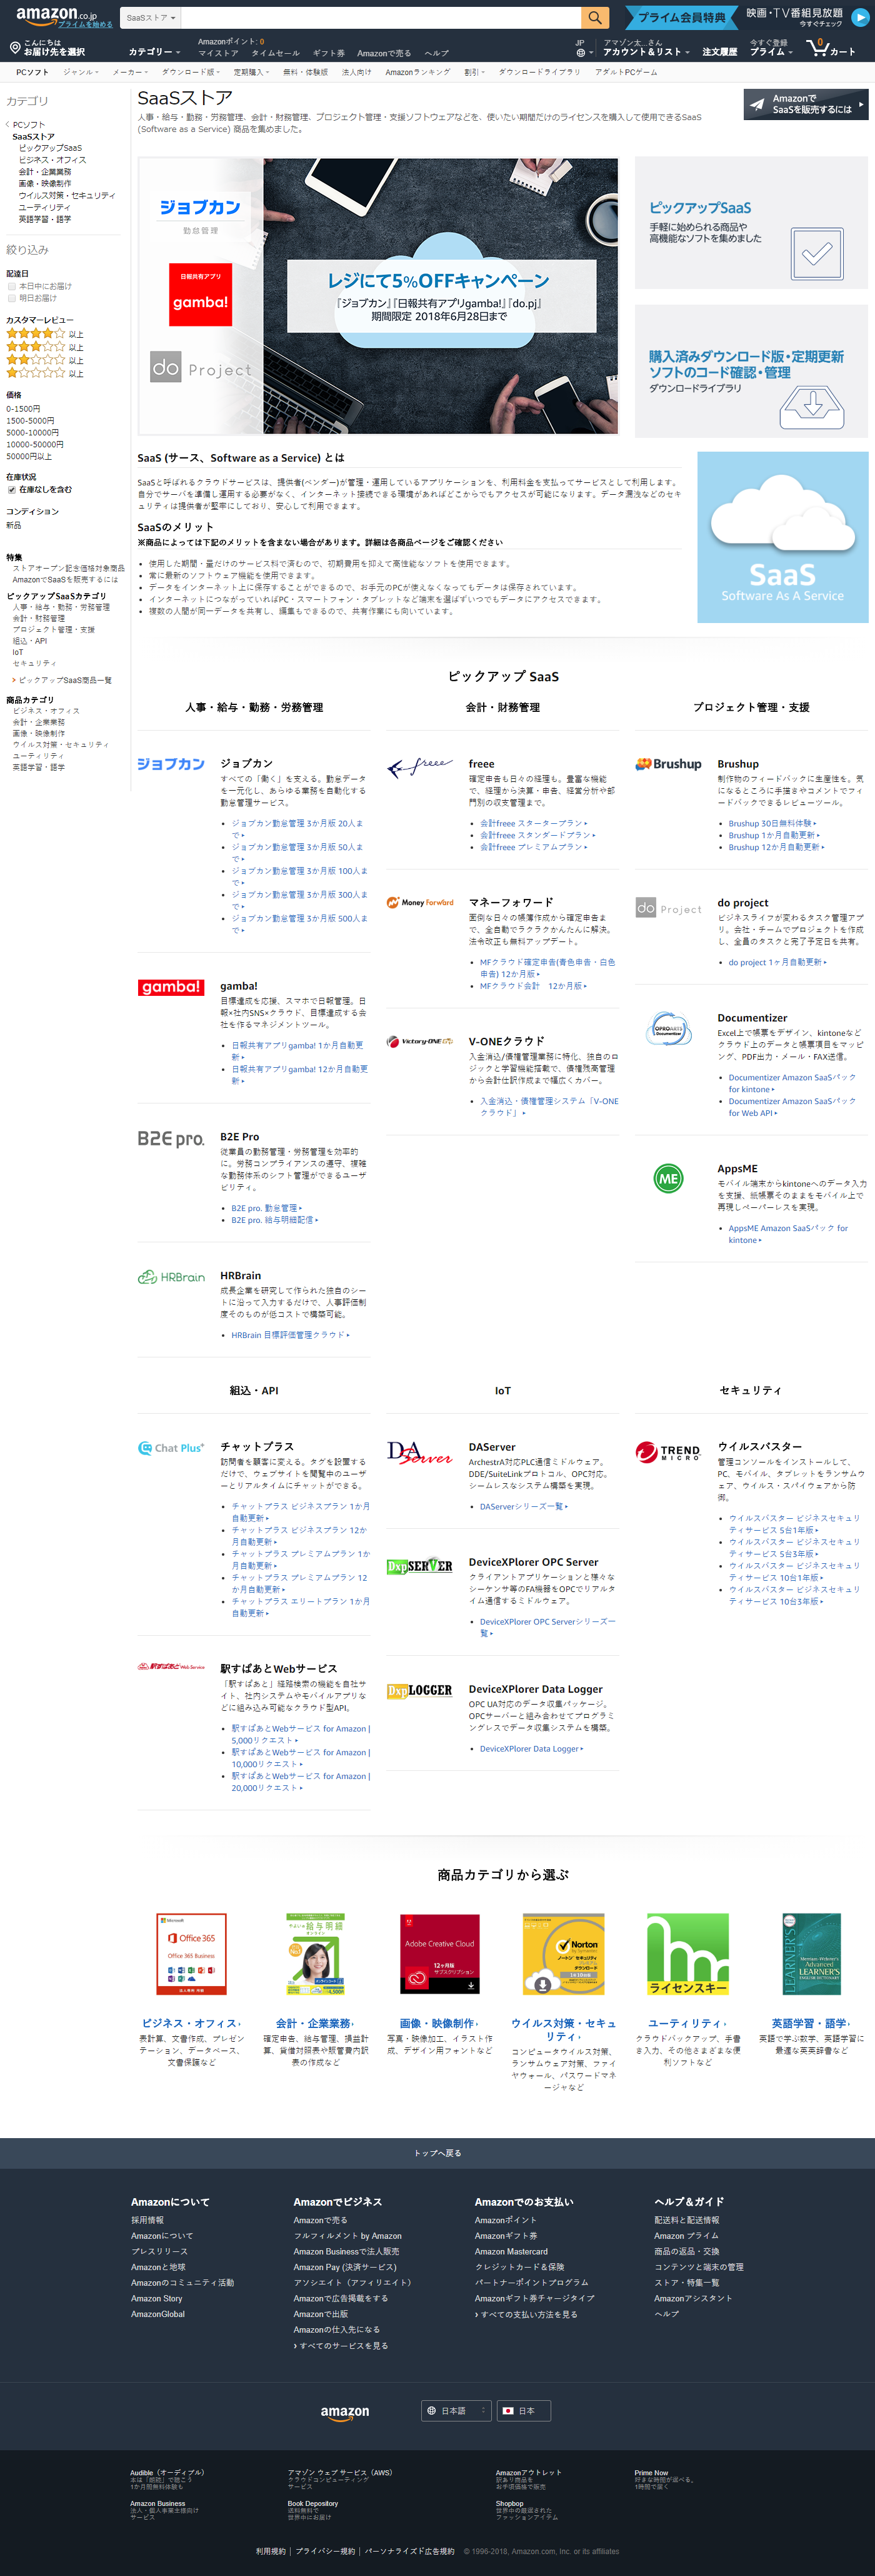Click the green ライセンスキー thumbnail
This screenshot has width=875, height=2576.
[688, 1955]
